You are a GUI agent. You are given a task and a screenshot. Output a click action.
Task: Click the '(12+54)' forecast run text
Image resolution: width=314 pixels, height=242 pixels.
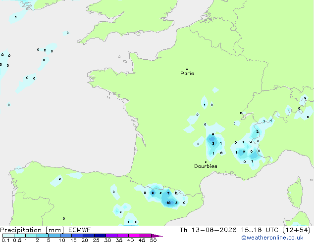(x=297, y=230)
